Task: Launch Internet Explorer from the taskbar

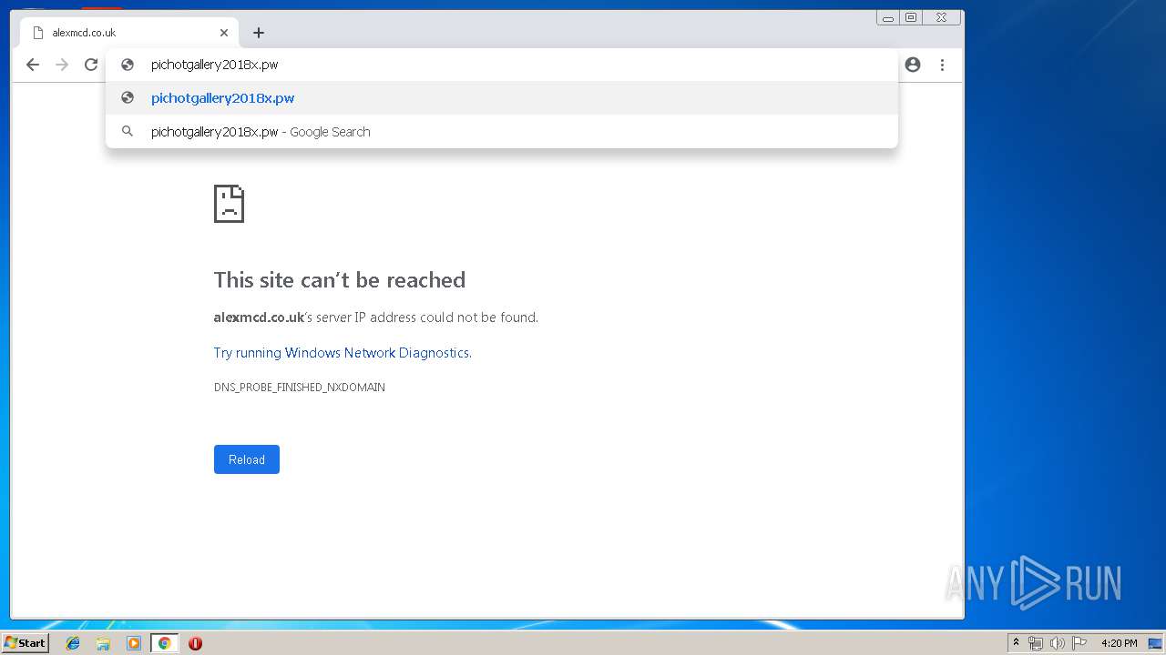Action: tap(73, 643)
